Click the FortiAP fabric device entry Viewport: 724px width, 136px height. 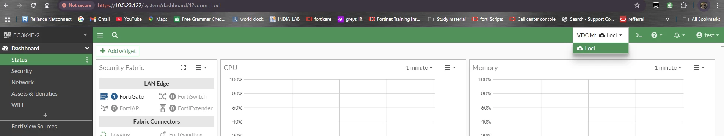click(119, 108)
